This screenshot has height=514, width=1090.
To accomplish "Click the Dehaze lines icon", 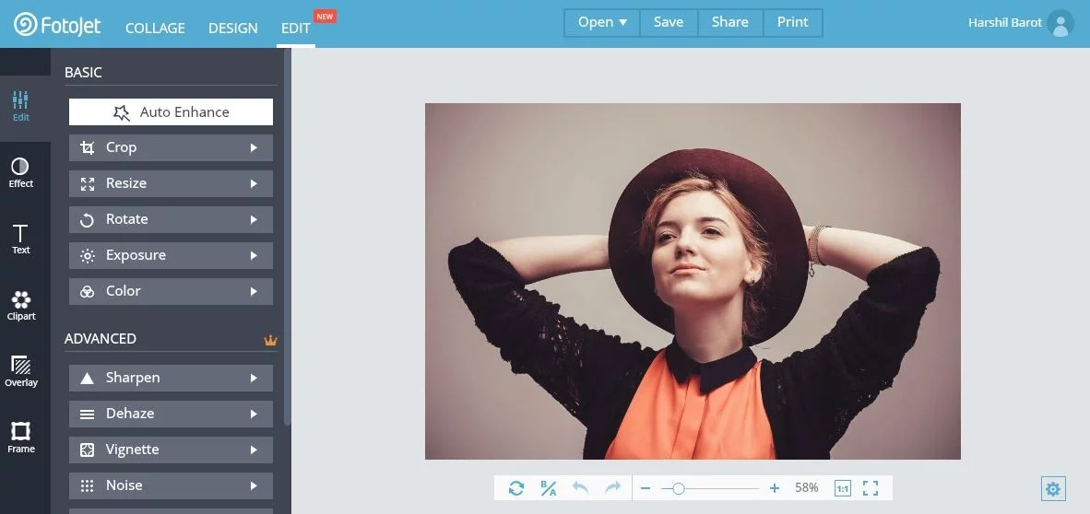I will [87, 414].
